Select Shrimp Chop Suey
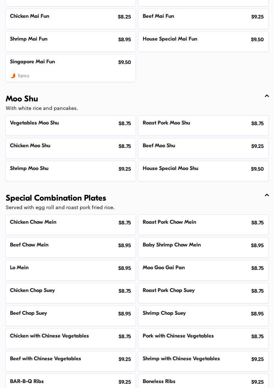This screenshot has width=274, height=388. [x=203, y=315]
